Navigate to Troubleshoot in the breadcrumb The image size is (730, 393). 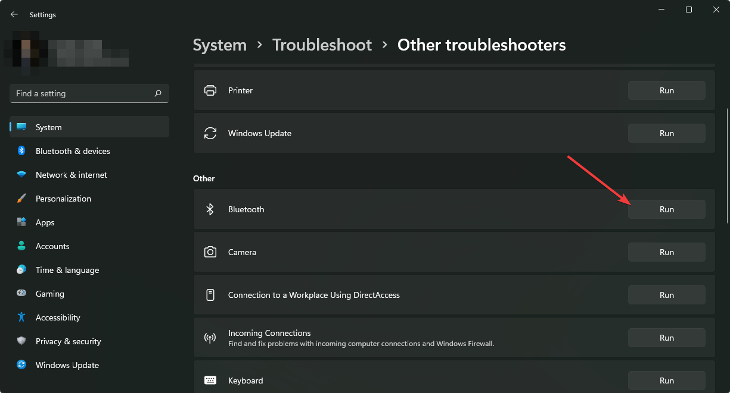322,45
